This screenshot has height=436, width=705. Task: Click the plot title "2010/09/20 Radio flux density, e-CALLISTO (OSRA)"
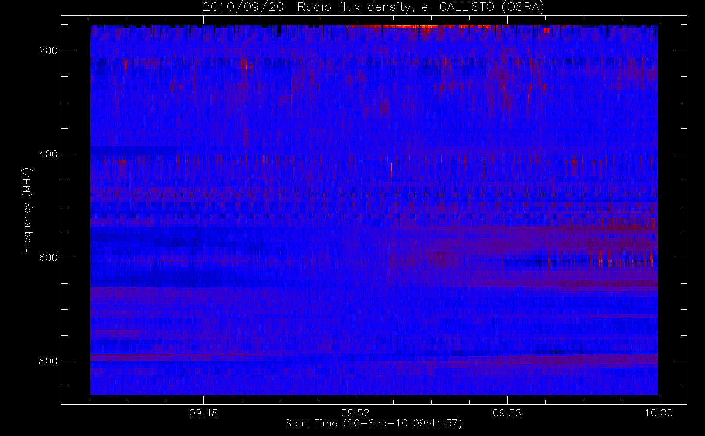[374, 7]
